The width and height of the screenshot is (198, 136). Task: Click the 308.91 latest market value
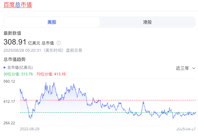coord(15,42)
